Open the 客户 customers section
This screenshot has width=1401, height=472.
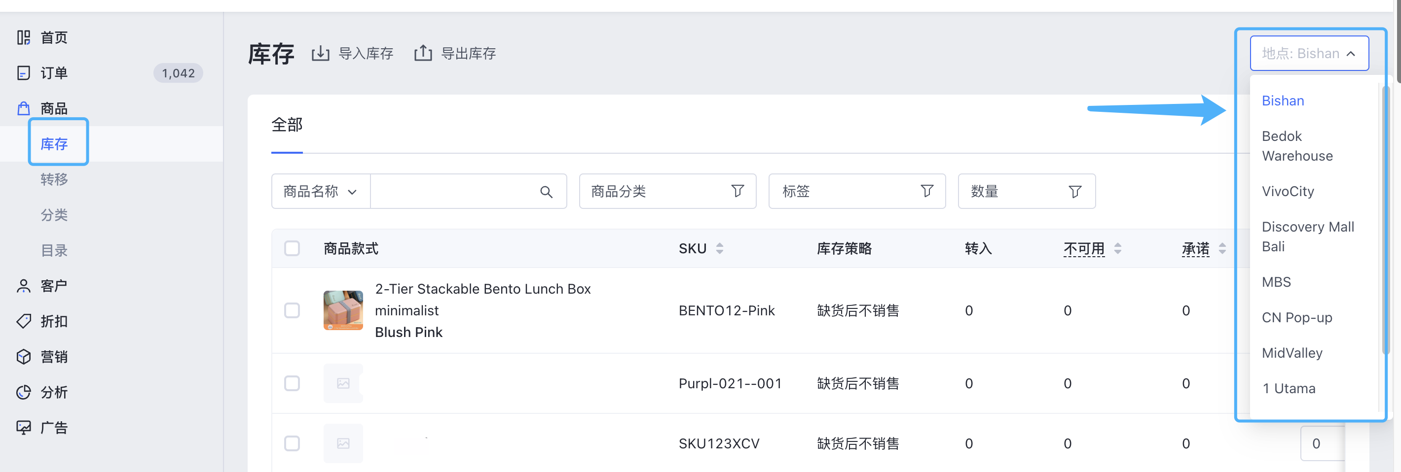pyautogui.click(x=54, y=286)
